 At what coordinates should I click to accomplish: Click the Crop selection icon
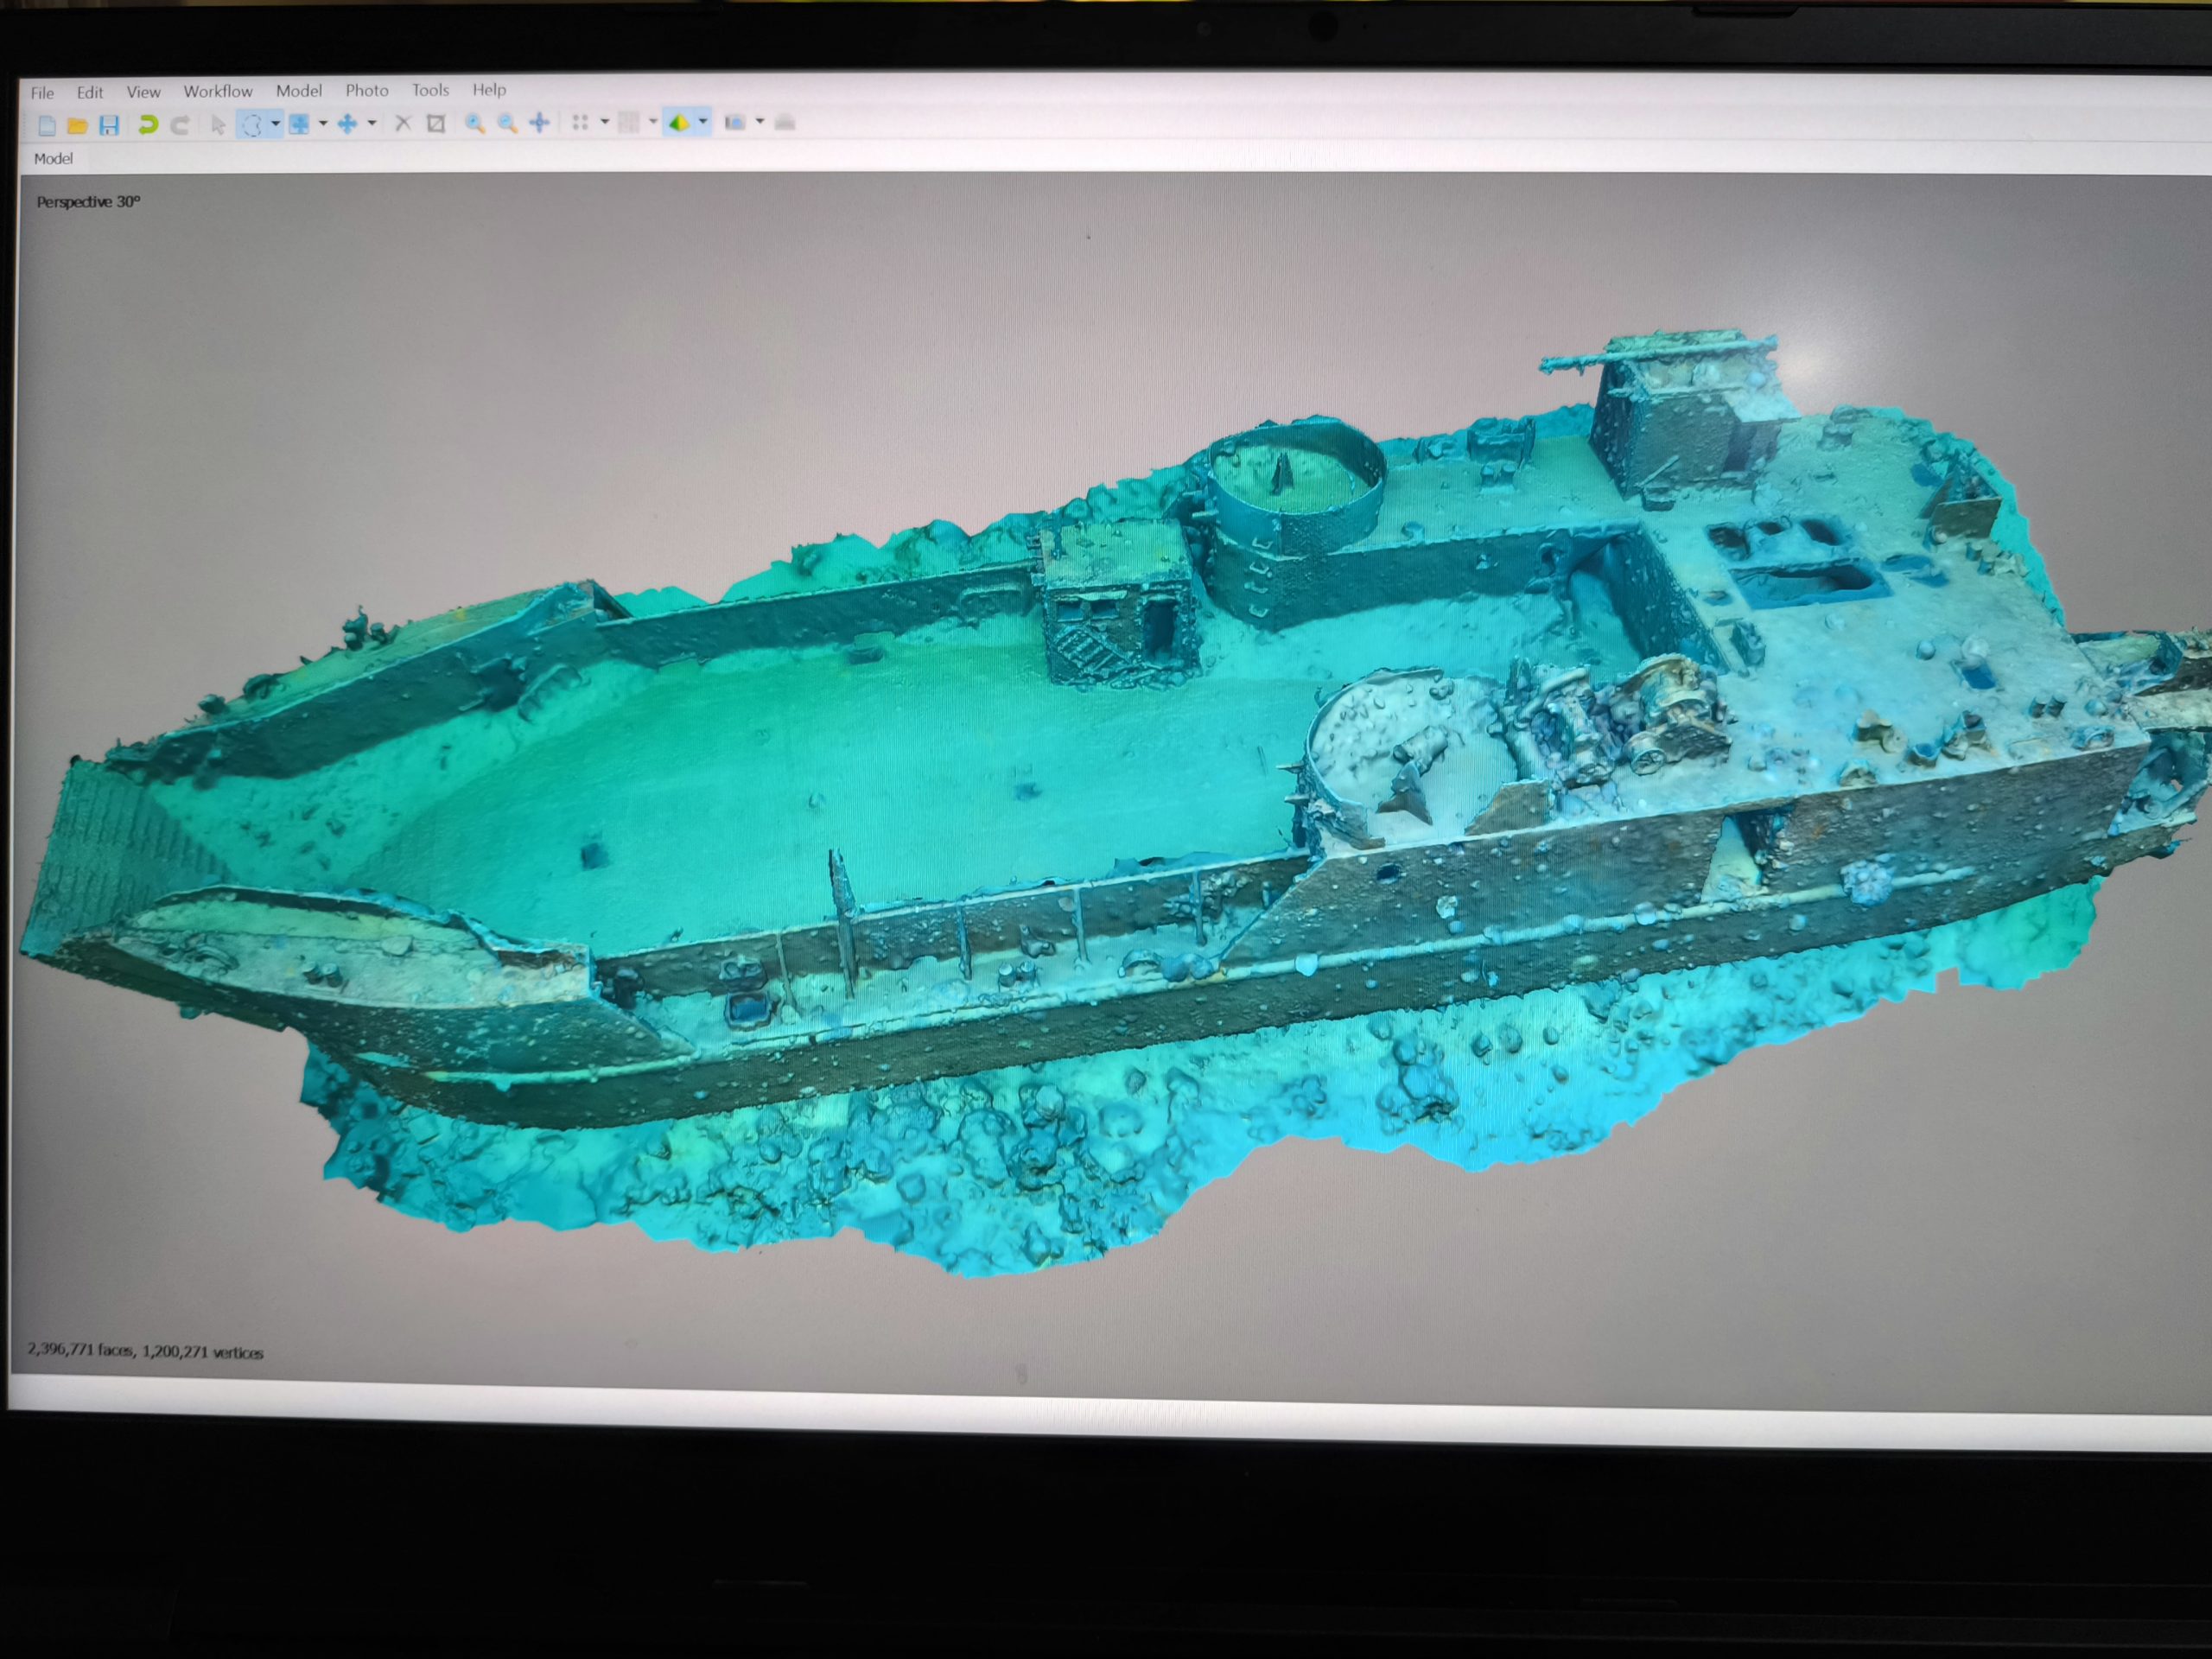pyautogui.click(x=436, y=123)
